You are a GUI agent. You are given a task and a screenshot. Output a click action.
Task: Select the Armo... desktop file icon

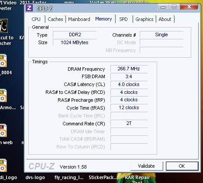3,96
